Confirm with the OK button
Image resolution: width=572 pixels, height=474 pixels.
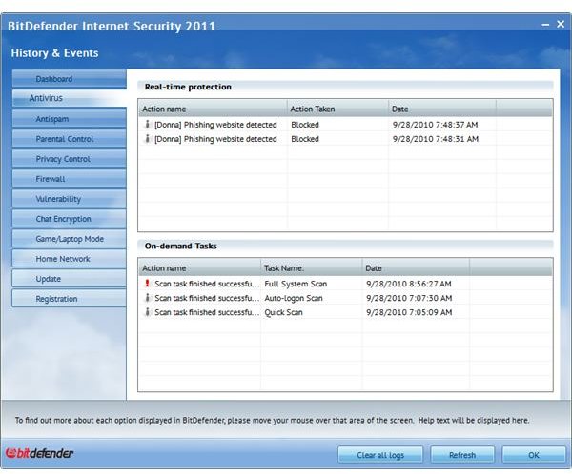533,455
